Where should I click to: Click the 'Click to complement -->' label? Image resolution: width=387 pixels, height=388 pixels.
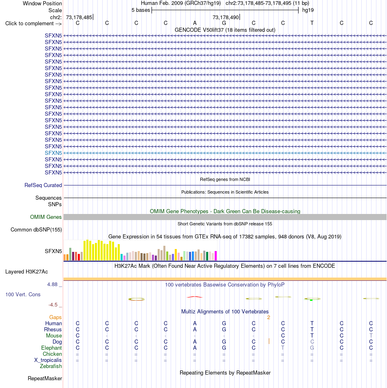coord(33,24)
